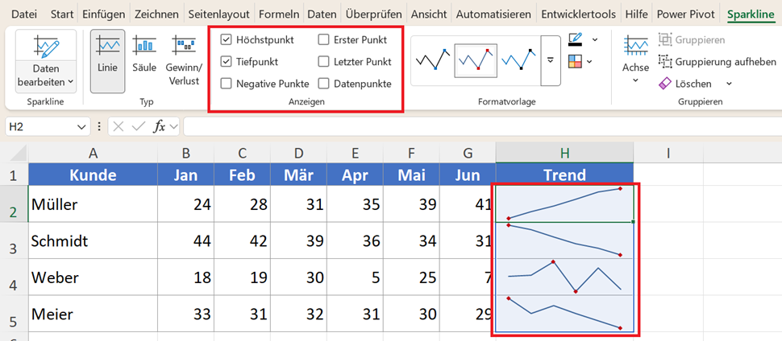The image size is (782, 341).
Task: Switch to the Power Pivot tab
Action: click(686, 14)
